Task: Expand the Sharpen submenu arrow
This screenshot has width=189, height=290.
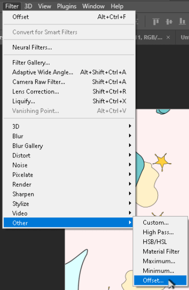Action: click(x=130, y=194)
